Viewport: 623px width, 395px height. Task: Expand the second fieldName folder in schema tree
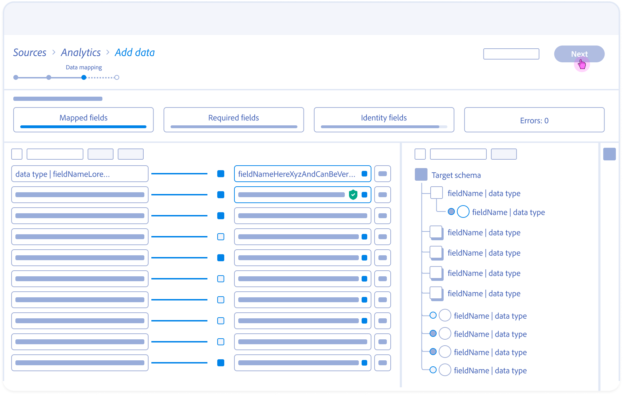coord(436,233)
